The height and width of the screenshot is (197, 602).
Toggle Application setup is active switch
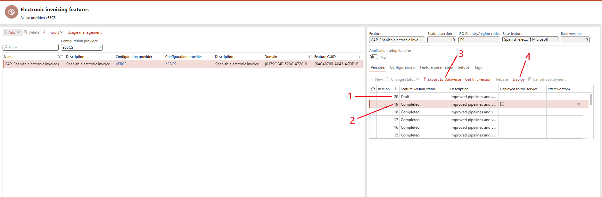[x=374, y=57]
